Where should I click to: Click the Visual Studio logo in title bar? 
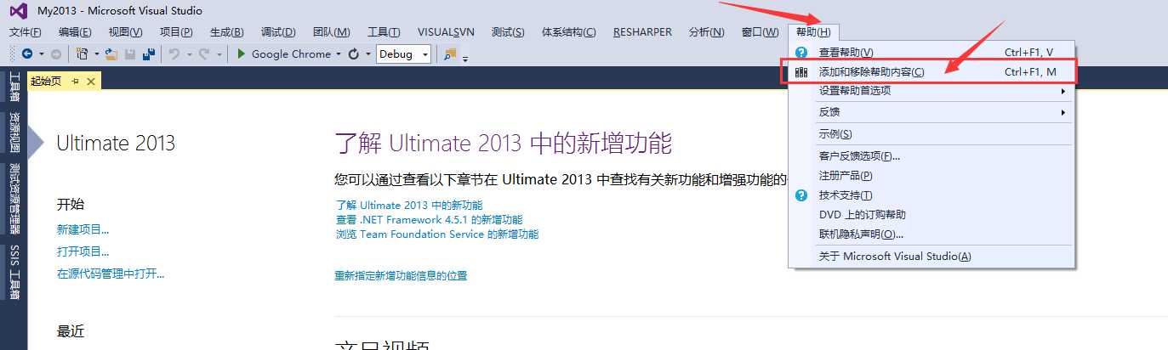click(x=20, y=11)
